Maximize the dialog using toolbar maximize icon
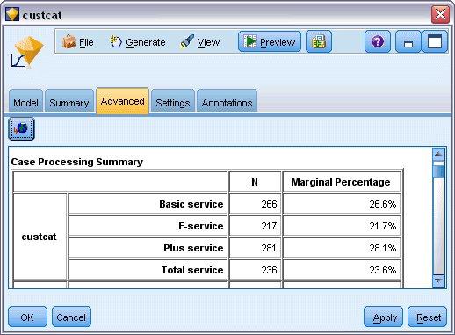This screenshot has width=455, height=335. point(435,41)
